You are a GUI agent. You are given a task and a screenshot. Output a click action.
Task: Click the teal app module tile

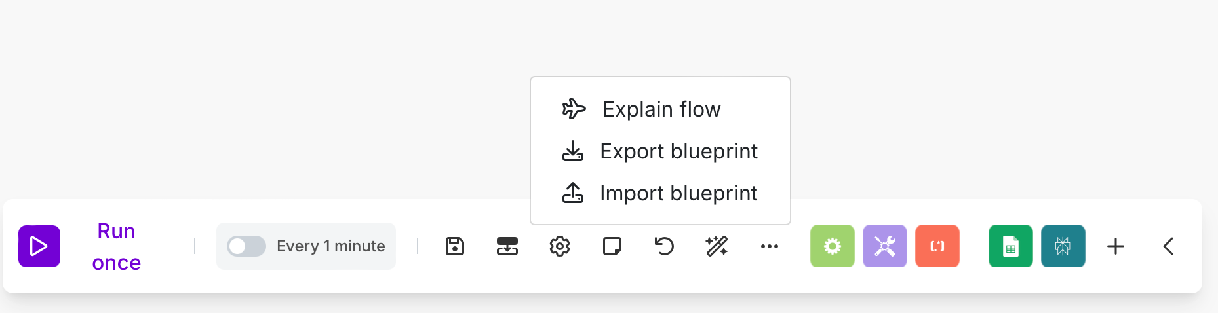1063,246
